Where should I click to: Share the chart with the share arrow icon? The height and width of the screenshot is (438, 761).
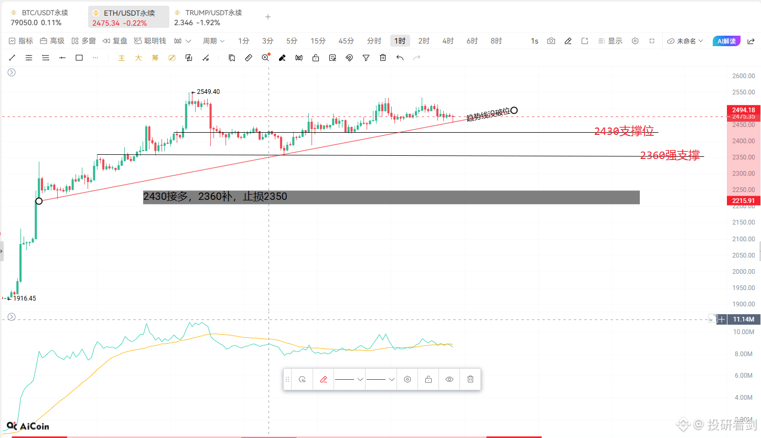click(x=751, y=41)
